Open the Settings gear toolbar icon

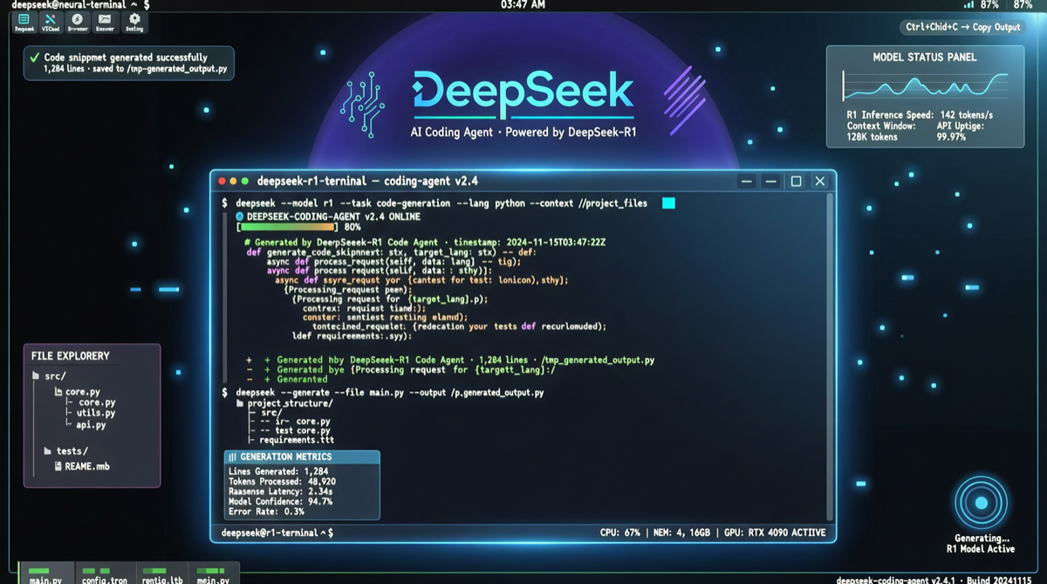134,22
